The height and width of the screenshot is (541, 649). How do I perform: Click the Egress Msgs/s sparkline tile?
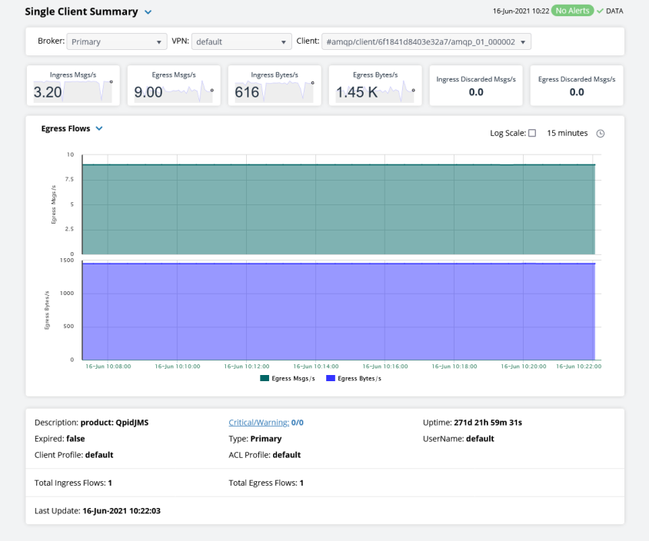click(173, 85)
